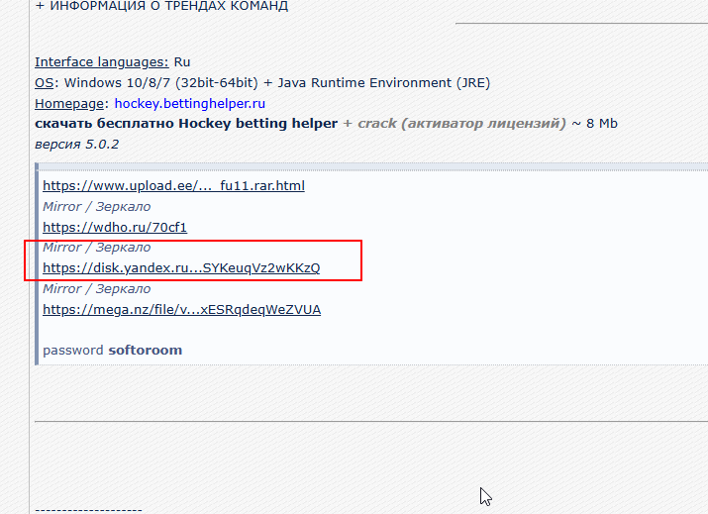The image size is (708, 514).
Task: Open the hockey.bettinghelper.ru homepage link
Action: (190, 104)
